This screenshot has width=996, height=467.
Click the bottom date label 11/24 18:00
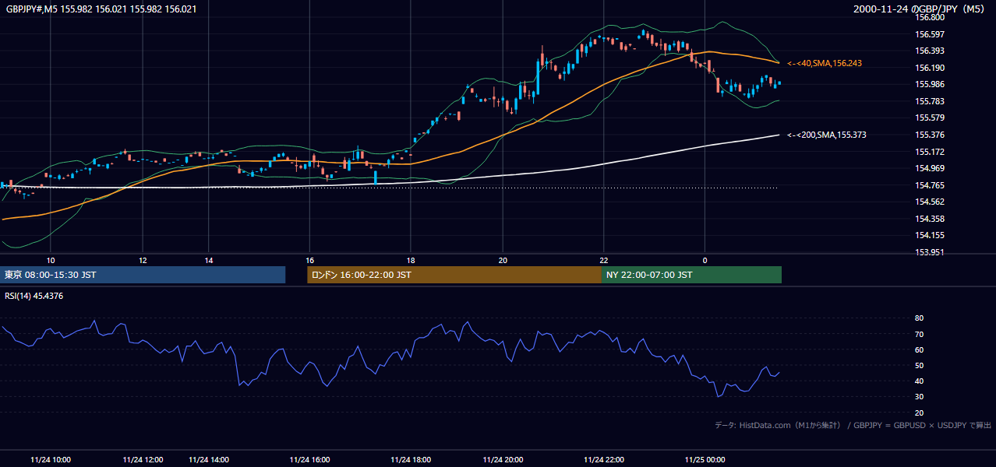click(411, 459)
